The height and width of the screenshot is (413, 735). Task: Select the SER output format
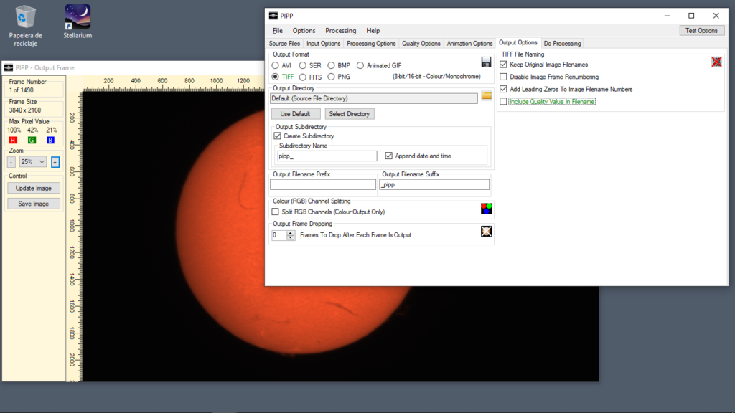pos(303,65)
